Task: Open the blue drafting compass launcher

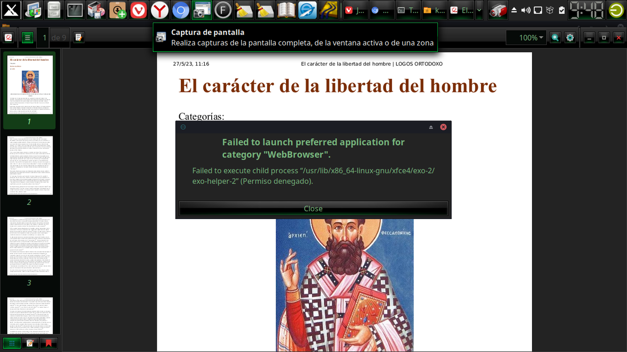Action: pyautogui.click(x=308, y=10)
